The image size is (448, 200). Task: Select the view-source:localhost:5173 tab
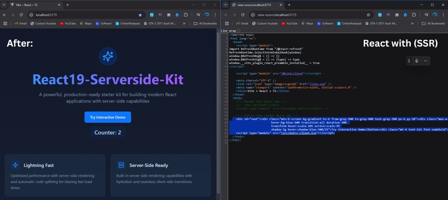pyautogui.click(x=254, y=5)
